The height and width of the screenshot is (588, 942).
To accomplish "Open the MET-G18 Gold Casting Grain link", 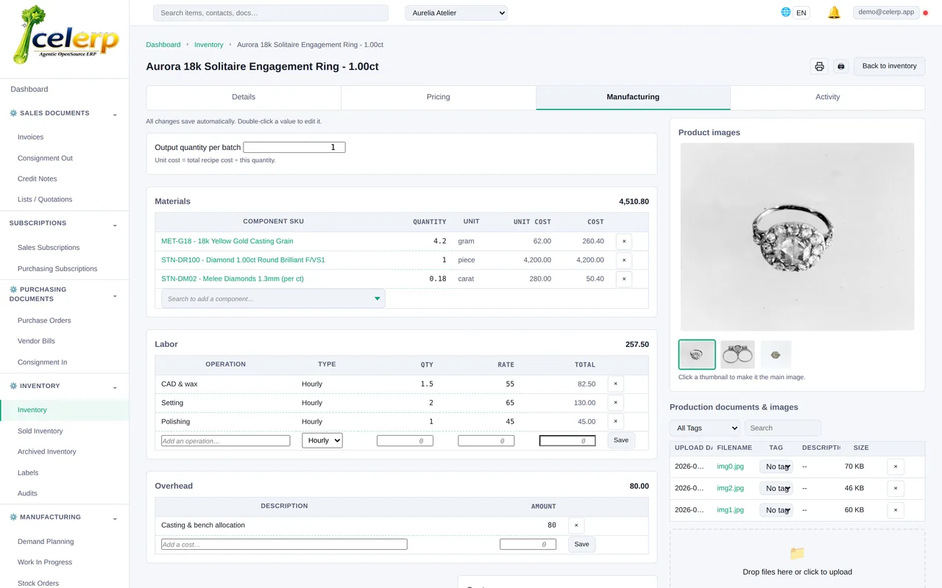I will coord(227,241).
